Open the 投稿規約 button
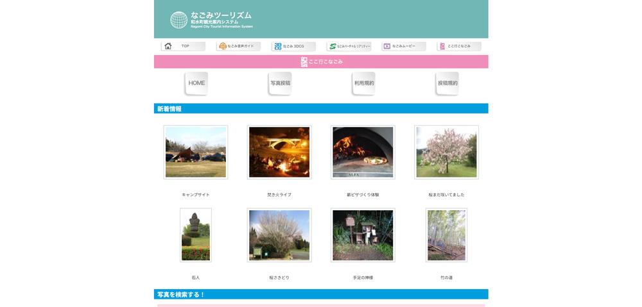The width and height of the screenshot is (642, 307). pyautogui.click(x=447, y=83)
